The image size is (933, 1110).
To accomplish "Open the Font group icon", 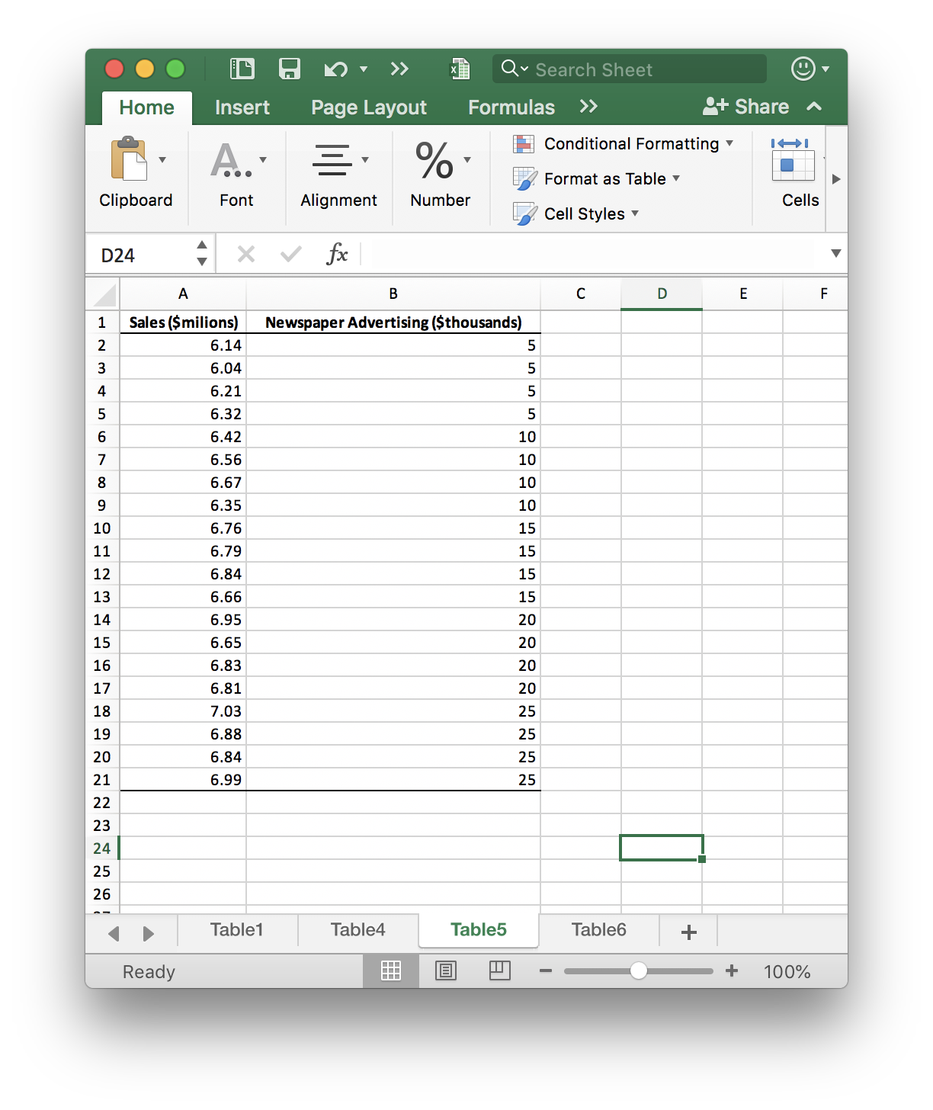I will tap(230, 160).
